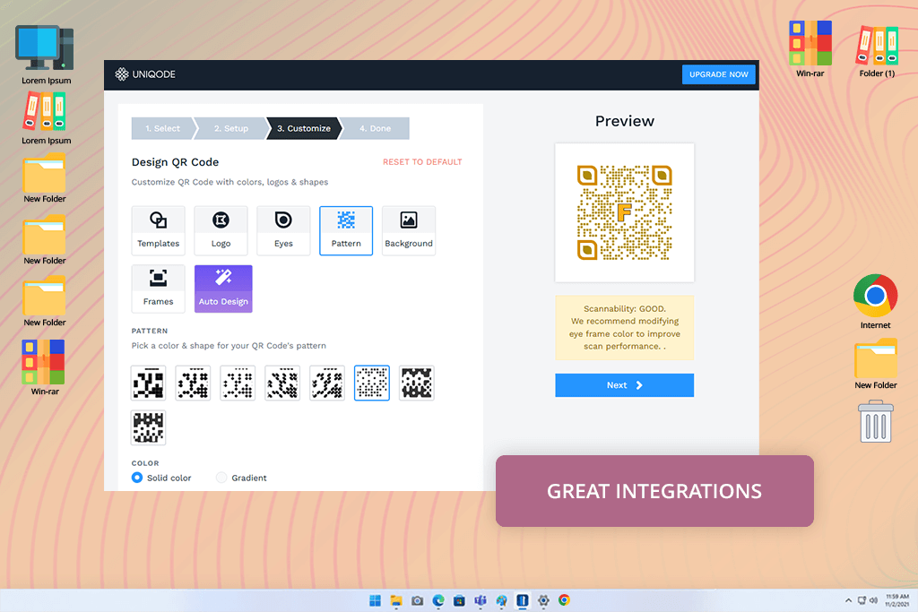Open the Folder (1) desktop icon

coord(877,51)
